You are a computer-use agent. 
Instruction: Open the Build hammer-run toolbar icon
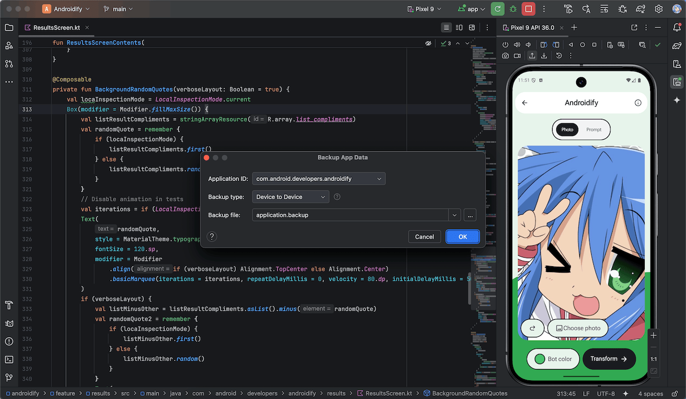tap(569, 9)
